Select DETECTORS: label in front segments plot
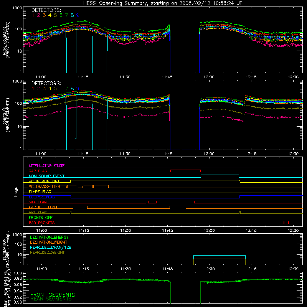This screenshot has height=307, width=307. (46, 10)
